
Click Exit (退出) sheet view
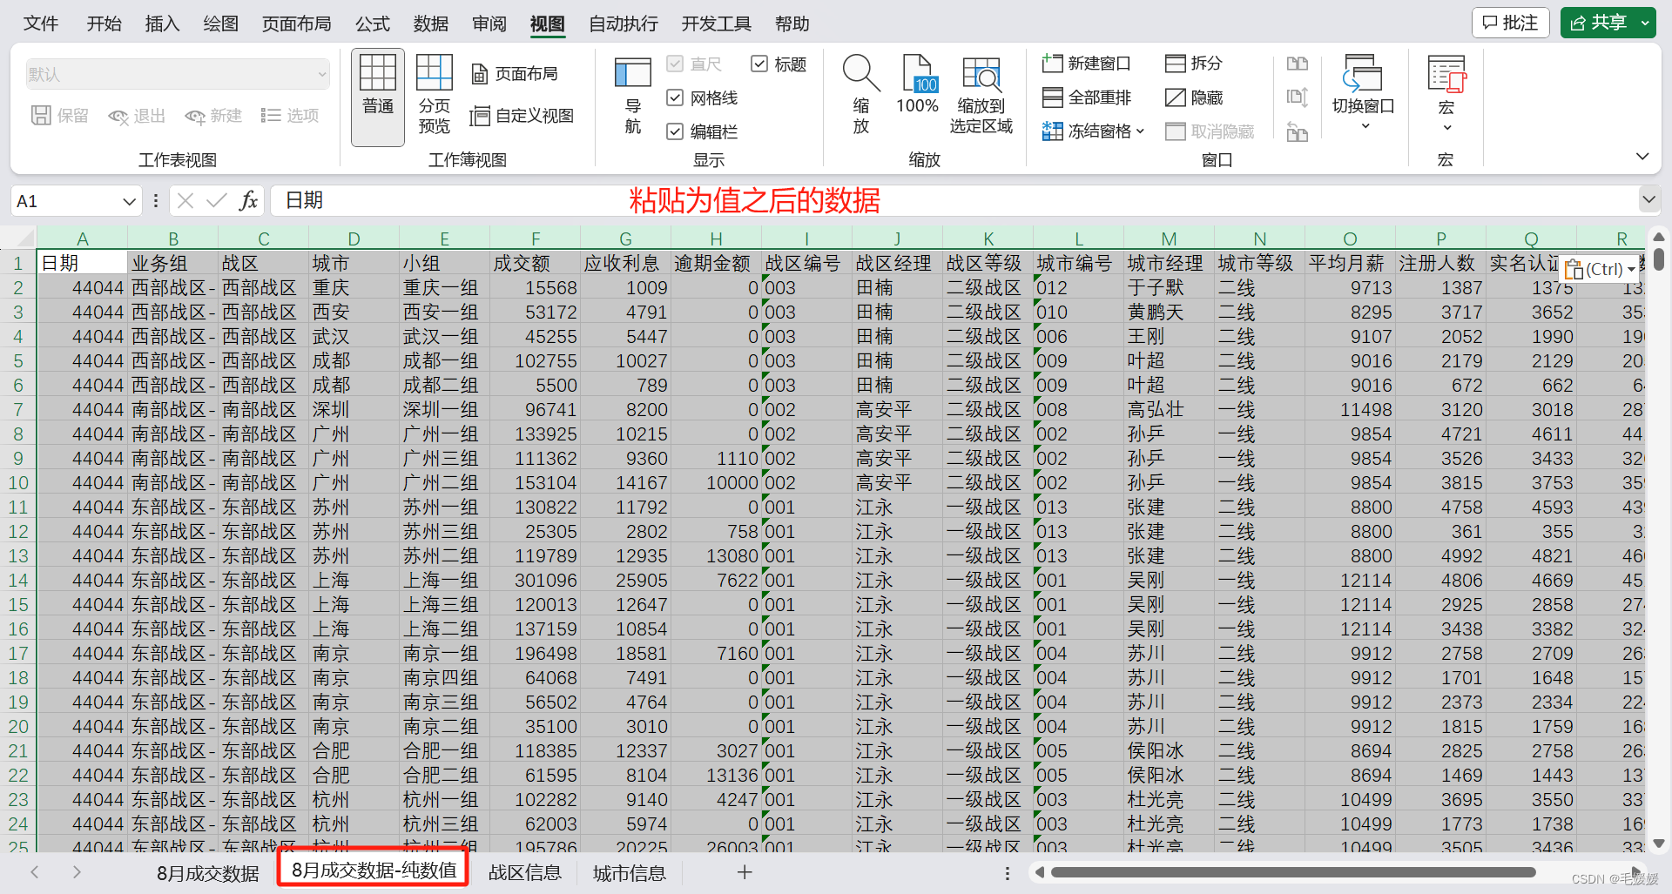point(137,116)
